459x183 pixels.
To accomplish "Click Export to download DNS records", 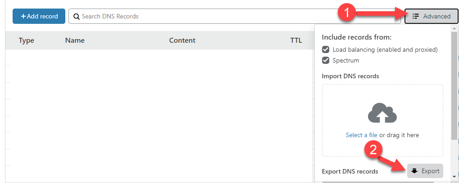I will point(425,171).
